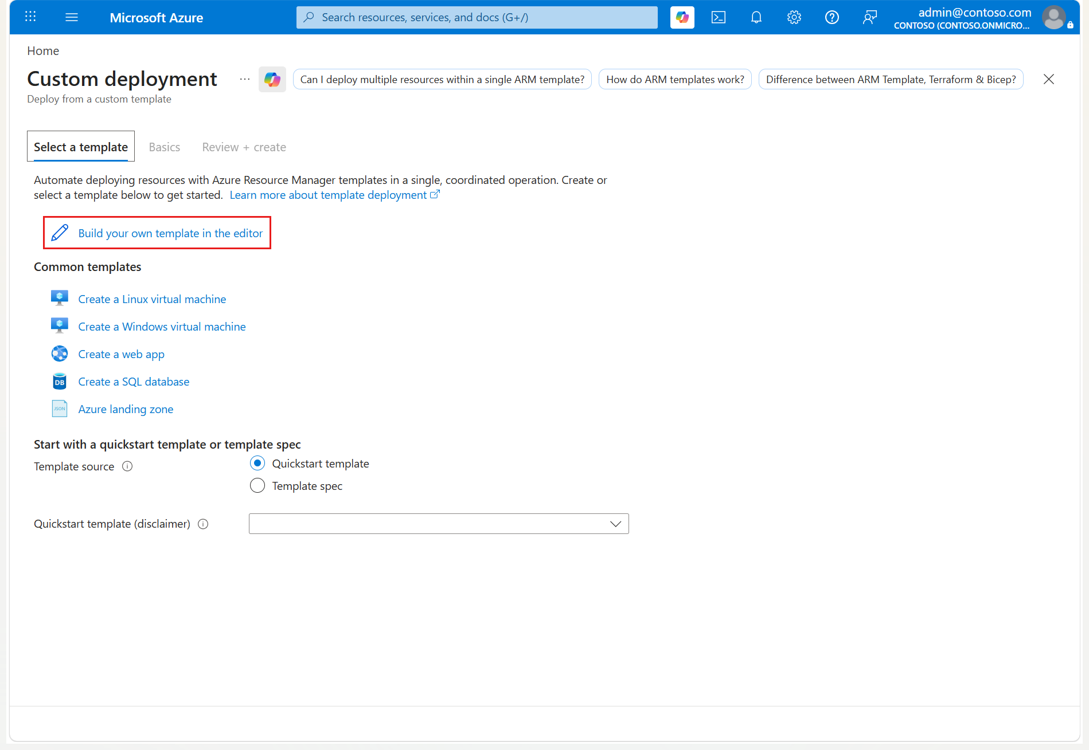Ask Copilot about ARM, Terraform & Bicep differences
The width and height of the screenshot is (1089, 750).
point(891,79)
